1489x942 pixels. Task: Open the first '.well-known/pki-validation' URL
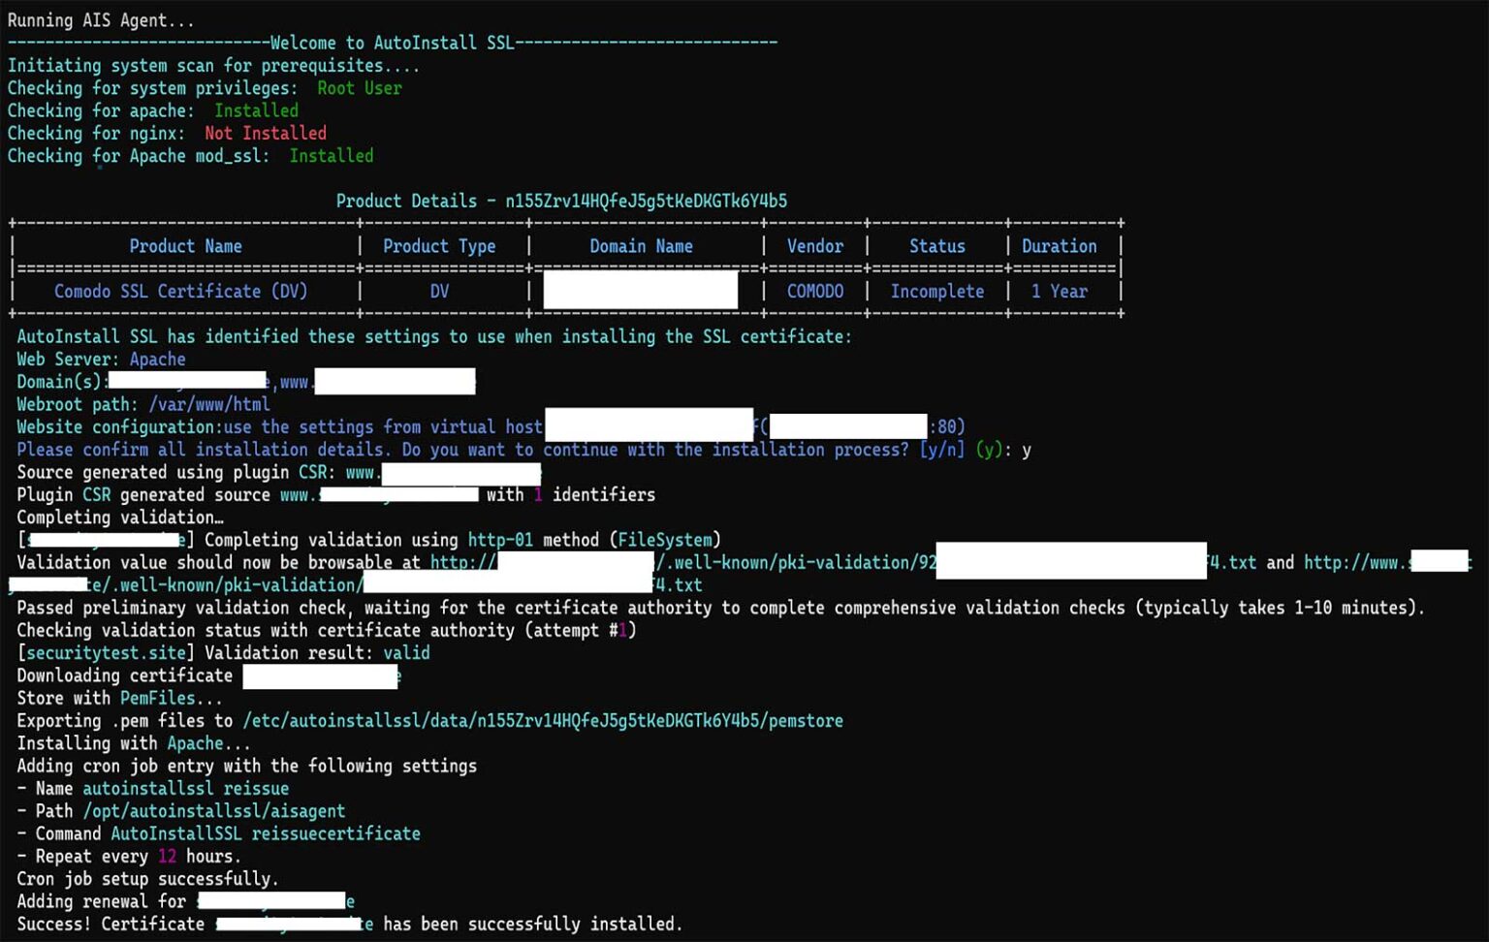tap(843, 562)
